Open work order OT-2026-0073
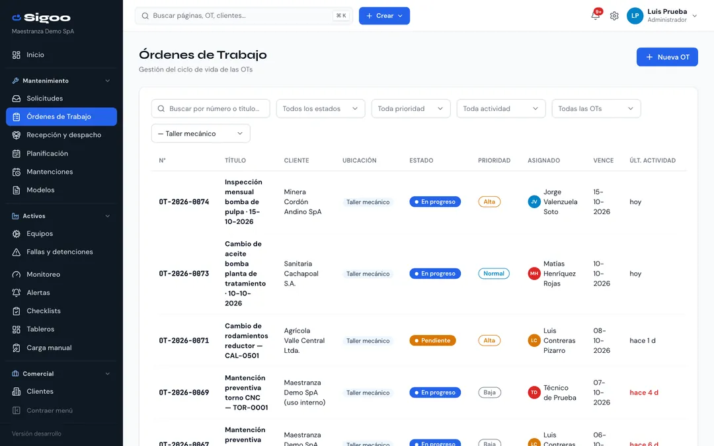The image size is (714, 446). pyautogui.click(x=184, y=274)
